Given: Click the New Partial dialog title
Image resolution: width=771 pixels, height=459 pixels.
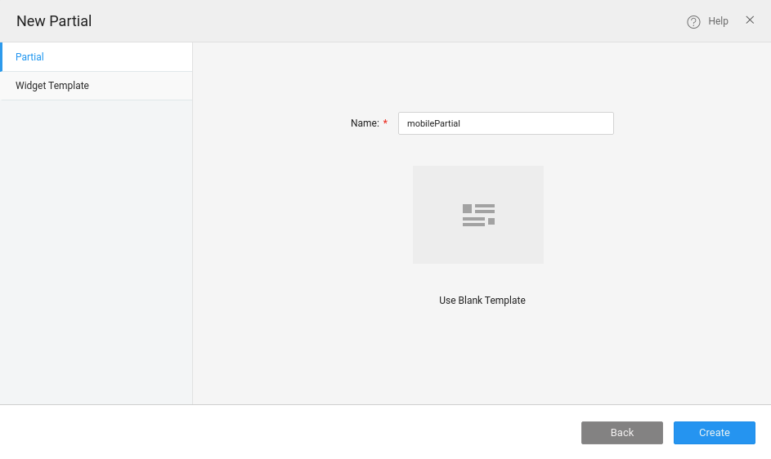Looking at the screenshot, I should 54,21.
